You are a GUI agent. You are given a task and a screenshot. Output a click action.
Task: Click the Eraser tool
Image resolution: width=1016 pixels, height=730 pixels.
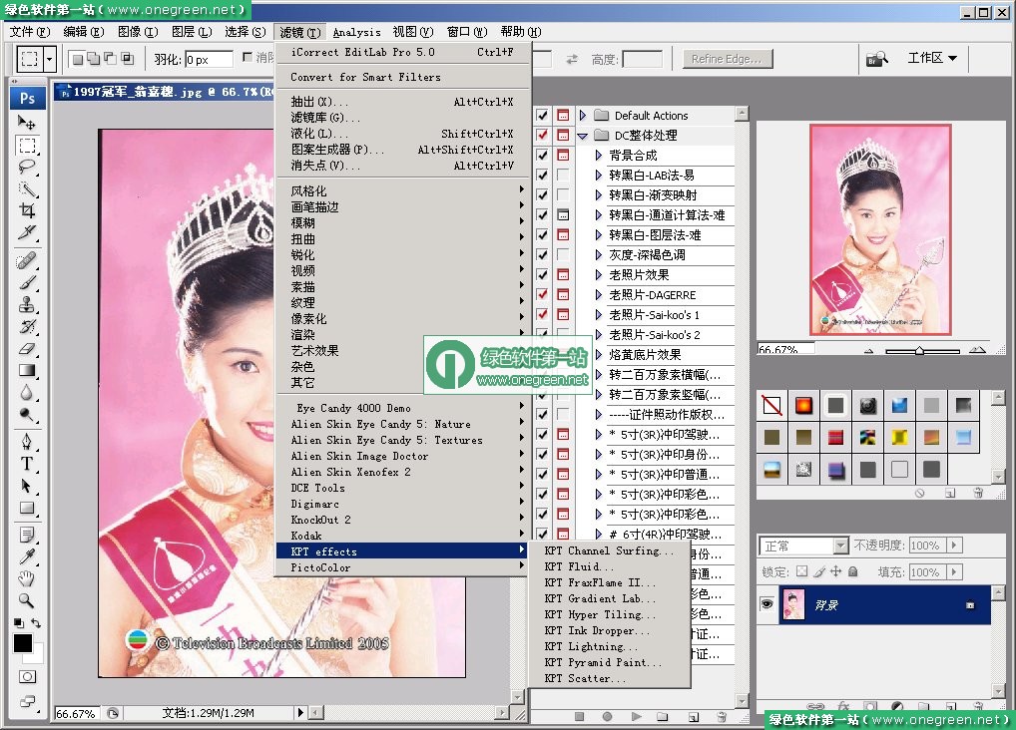27,348
